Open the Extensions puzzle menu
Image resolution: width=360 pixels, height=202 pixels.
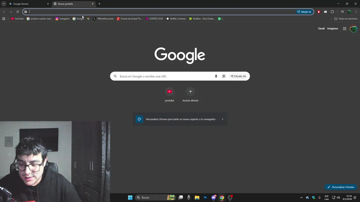[x=332, y=12]
